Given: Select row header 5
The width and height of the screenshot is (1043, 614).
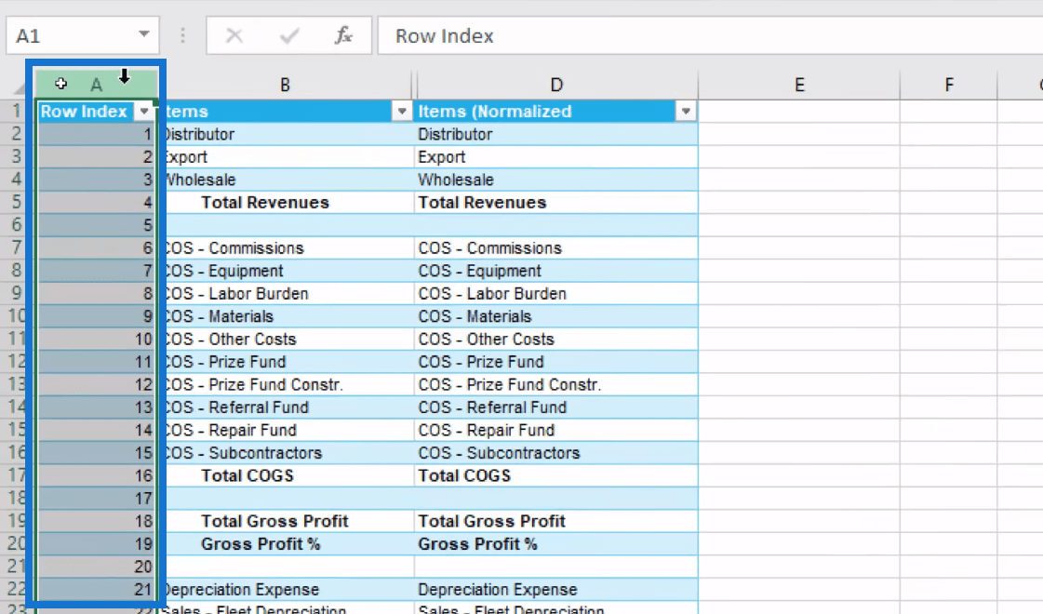Looking at the screenshot, I should (x=16, y=202).
